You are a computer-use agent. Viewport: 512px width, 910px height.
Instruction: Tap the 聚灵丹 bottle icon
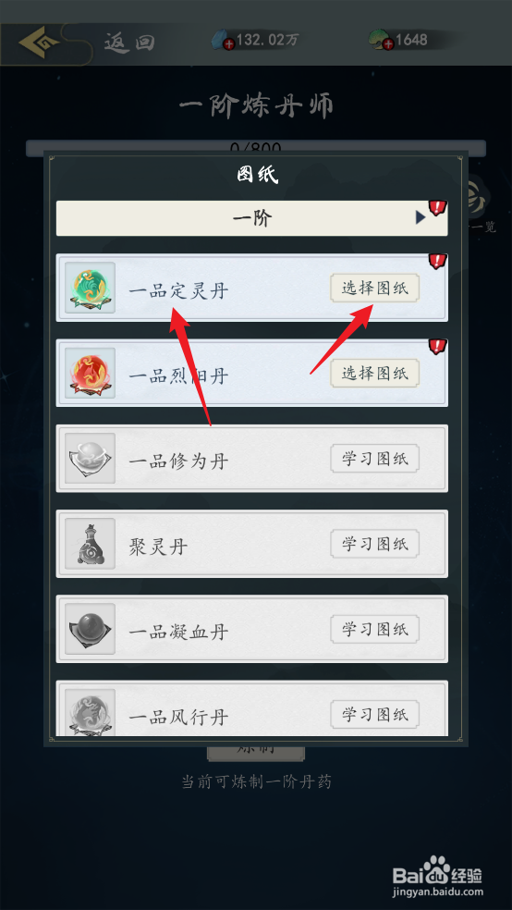(90, 544)
